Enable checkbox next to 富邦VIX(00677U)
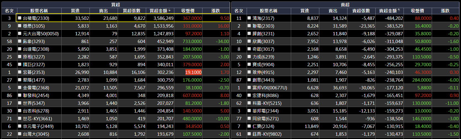This screenshot has width=461, height=139. coord(249,87)
